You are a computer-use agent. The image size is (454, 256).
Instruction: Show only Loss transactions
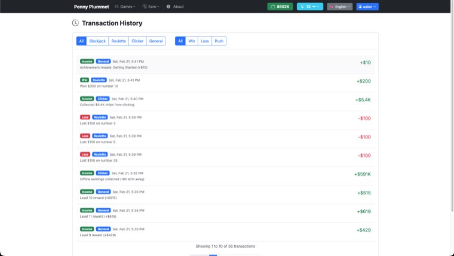click(x=205, y=41)
